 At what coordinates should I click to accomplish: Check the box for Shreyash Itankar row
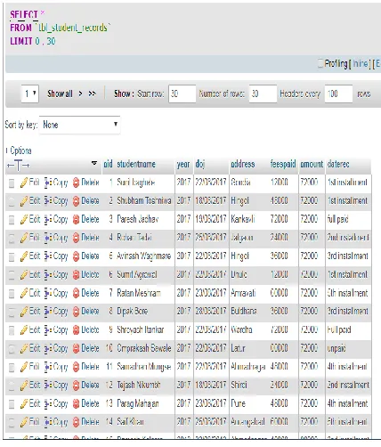(12, 330)
